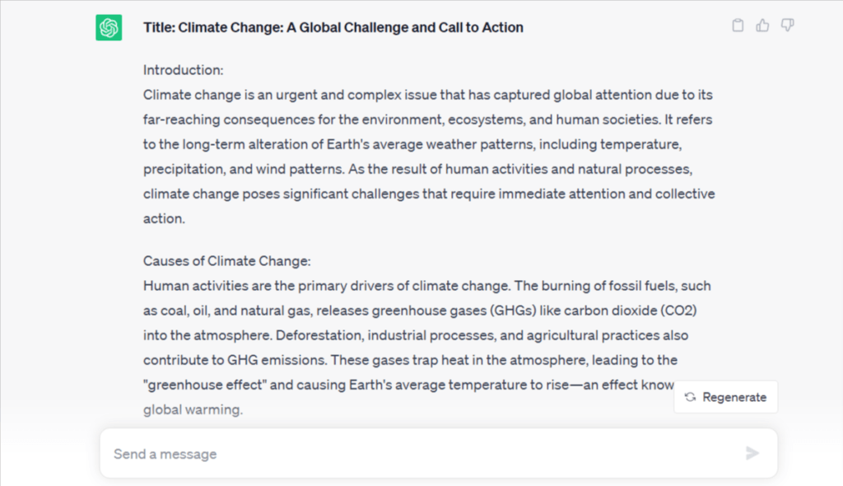
Task: Click the quoted "greenhouse effect" phrase
Action: click(x=199, y=385)
